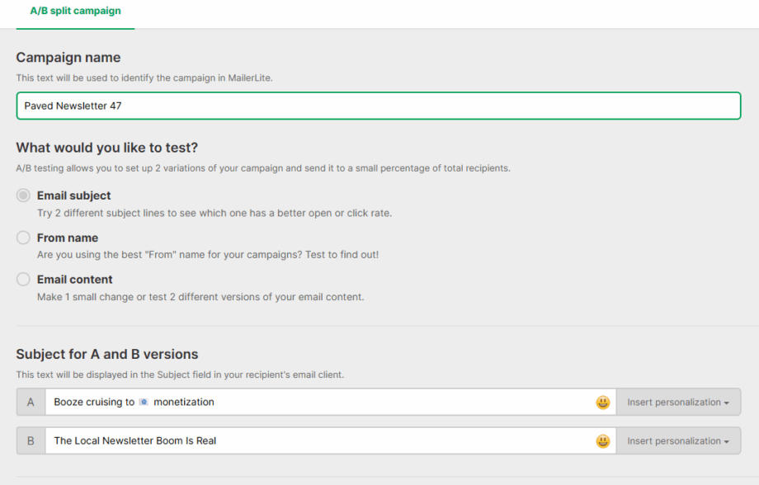Click the 'What would you like to test?' heading
This screenshot has width=759, height=485.
click(107, 148)
